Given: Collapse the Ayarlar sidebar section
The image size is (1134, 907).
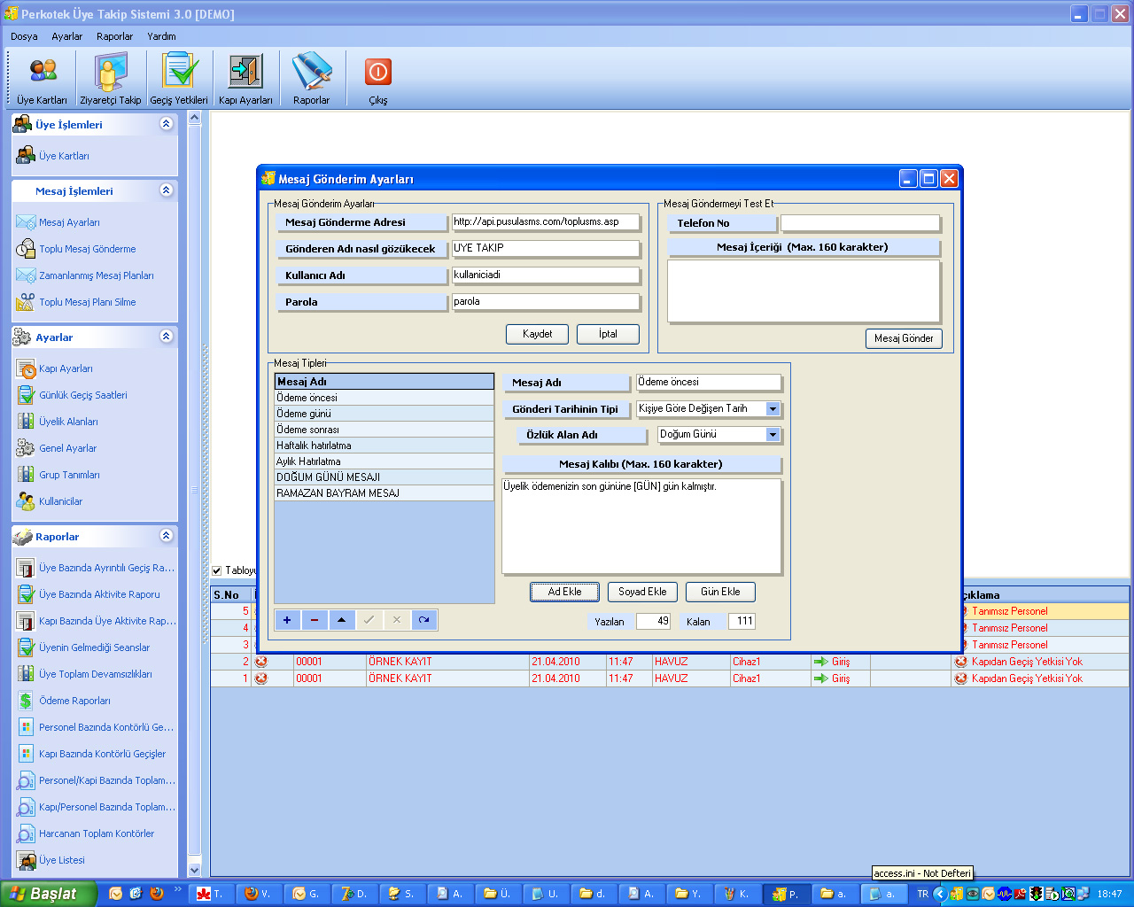Looking at the screenshot, I should coord(166,337).
